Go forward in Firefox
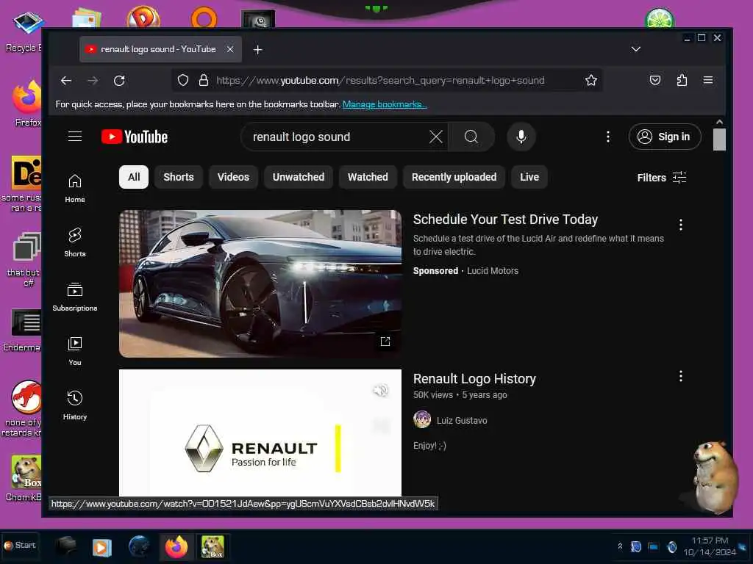753x564 pixels. [93, 81]
